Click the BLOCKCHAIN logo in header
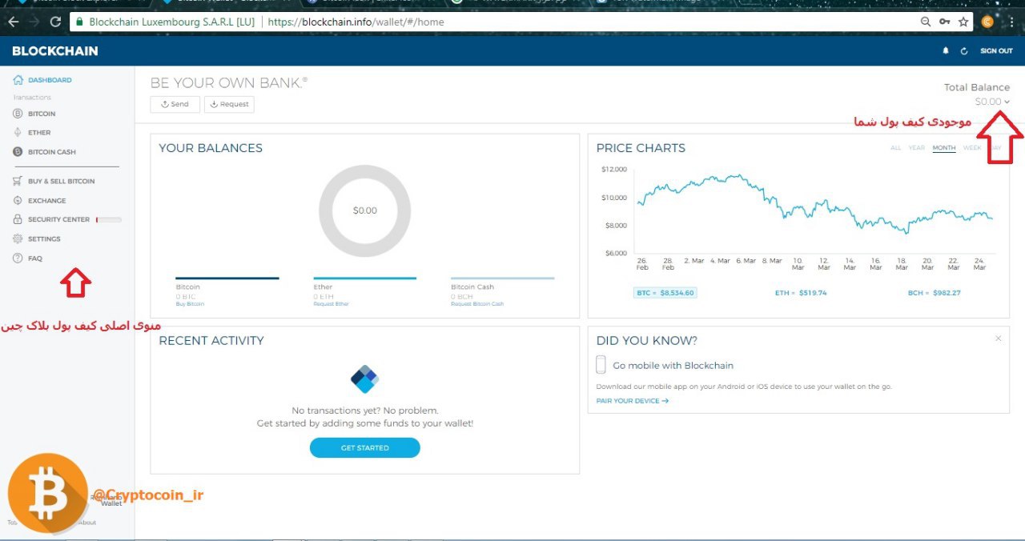The width and height of the screenshot is (1025, 541). [x=54, y=51]
